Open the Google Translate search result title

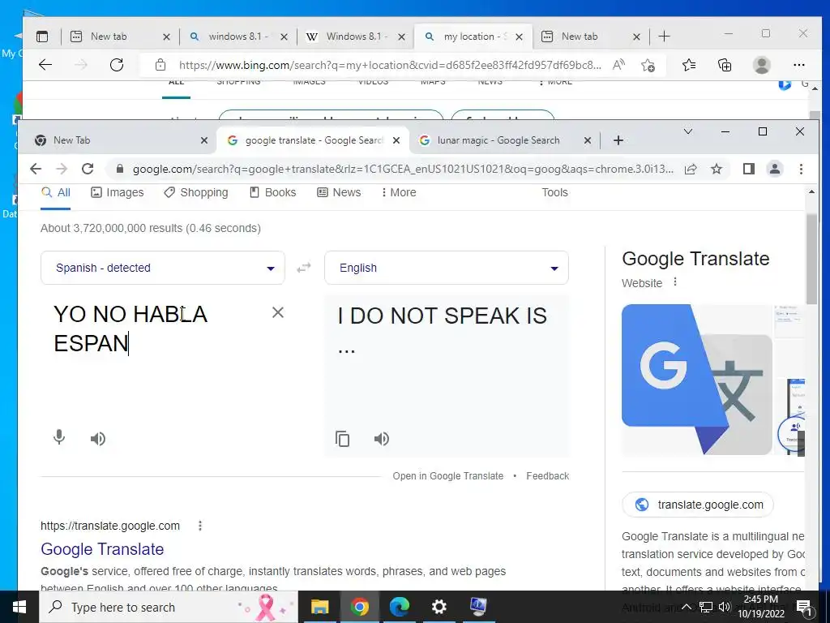102,549
